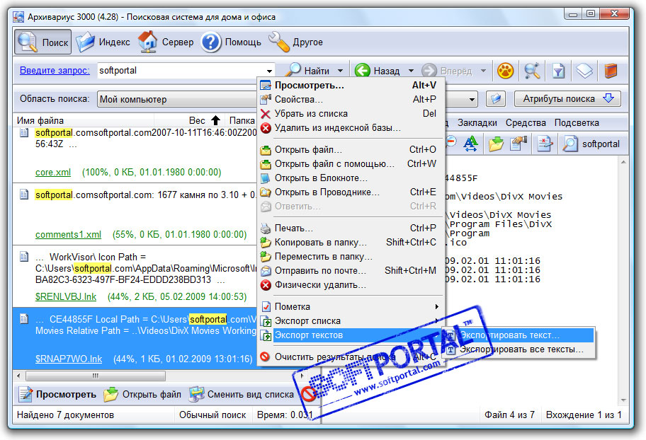The image size is (646, 440).
Task: Click the magnifier advanced search icon
Action: click(x=532, y=71)
